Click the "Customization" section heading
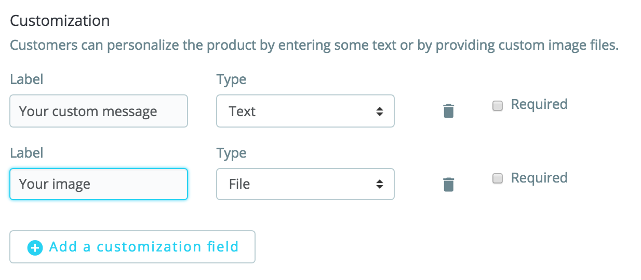Viewport: 641px width, 280px height. pos(60,21)
